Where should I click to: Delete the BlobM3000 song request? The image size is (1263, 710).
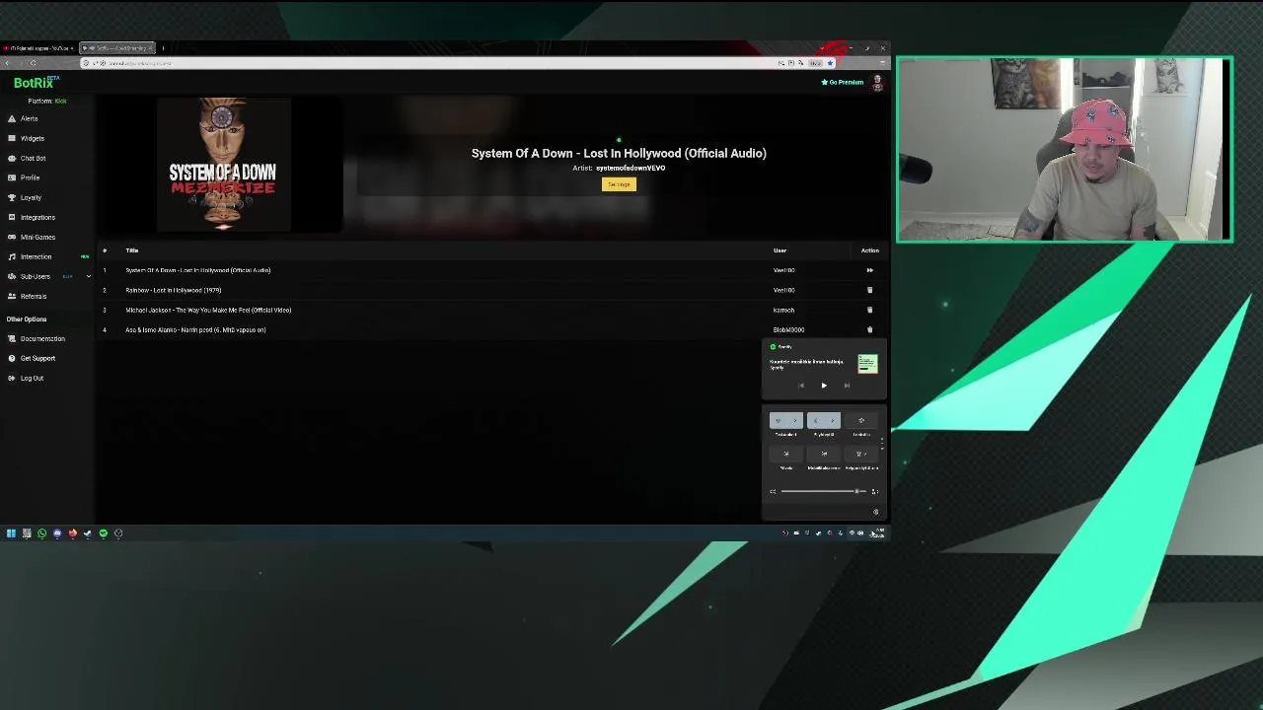(x=869, y=329)
